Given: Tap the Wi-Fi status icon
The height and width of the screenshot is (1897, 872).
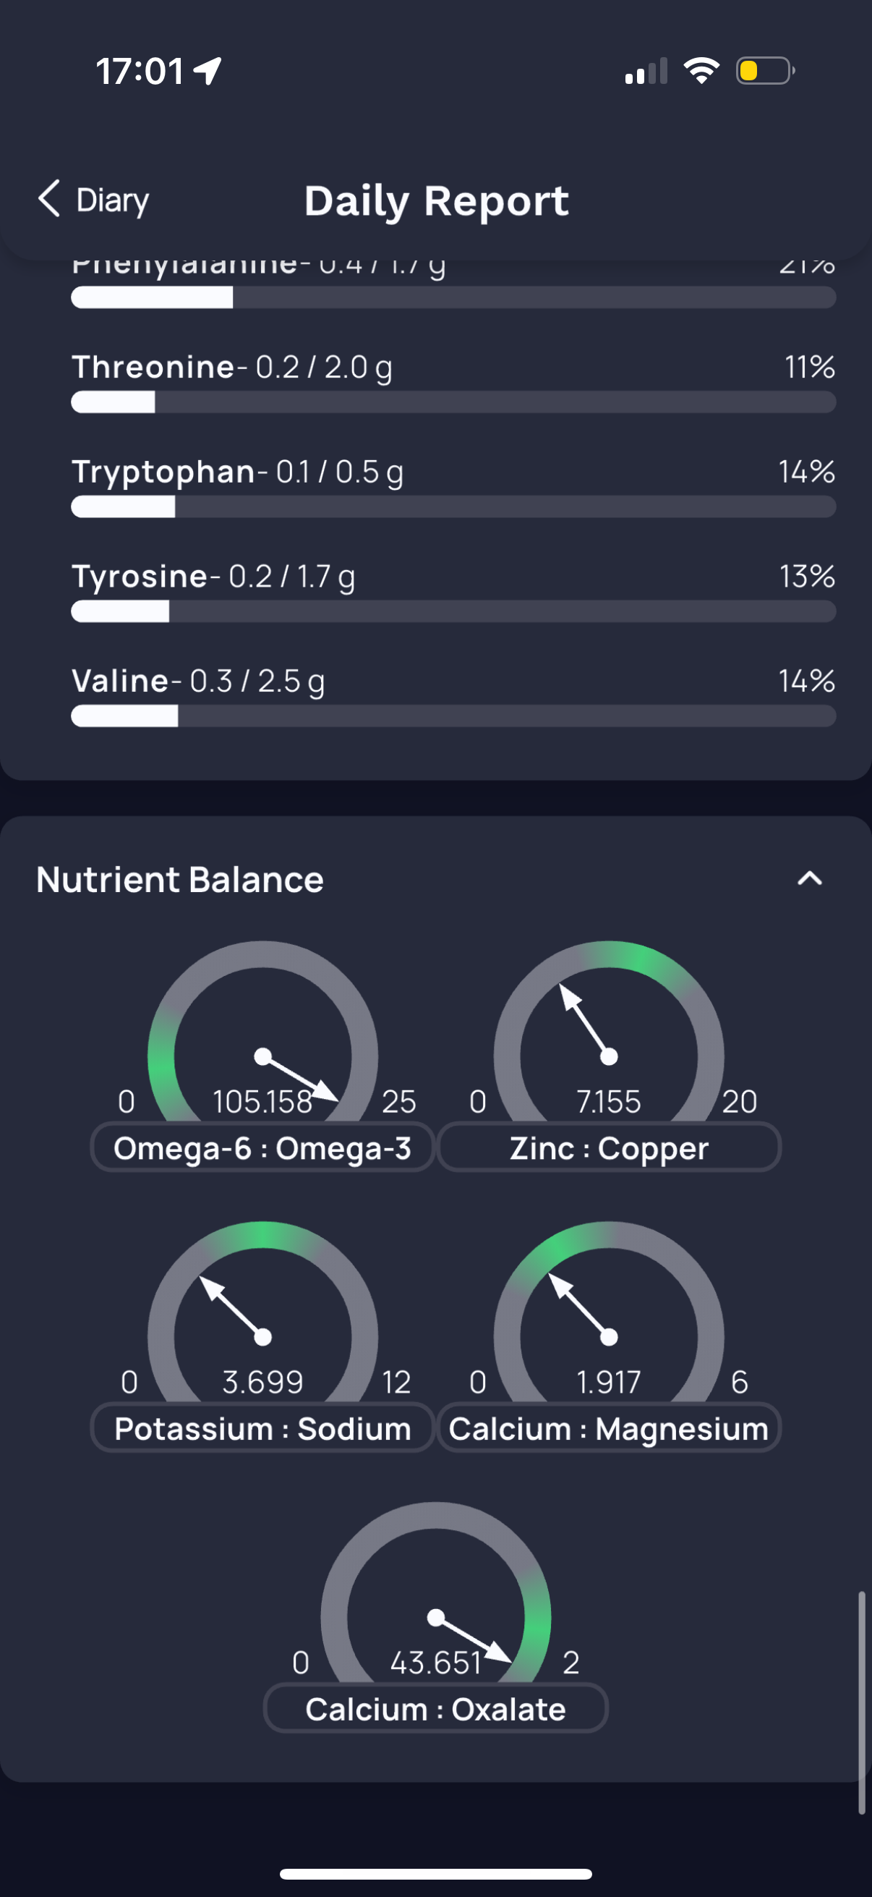Looking at the screenshot, I should [x=701, y=71].
